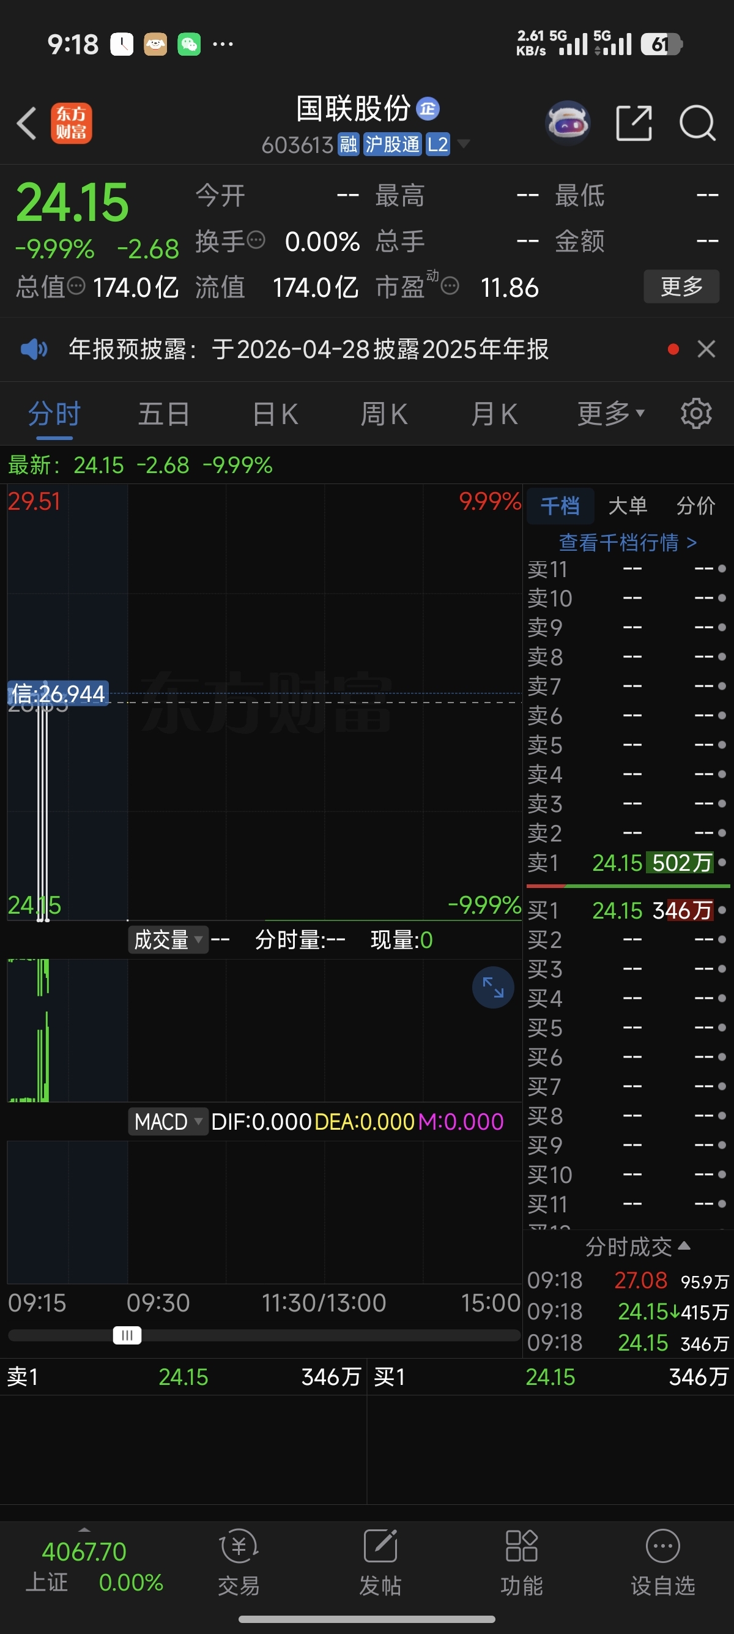The image size is (734, 1634).
Task: Open the 成交量 indicator dropdown
Action: 168,939
